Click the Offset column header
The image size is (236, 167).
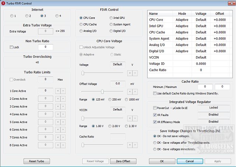click(220, 14)
